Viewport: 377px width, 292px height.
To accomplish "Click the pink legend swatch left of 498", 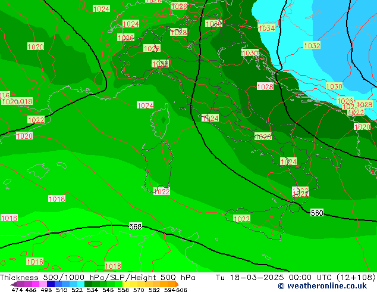I will coord(43,284).
